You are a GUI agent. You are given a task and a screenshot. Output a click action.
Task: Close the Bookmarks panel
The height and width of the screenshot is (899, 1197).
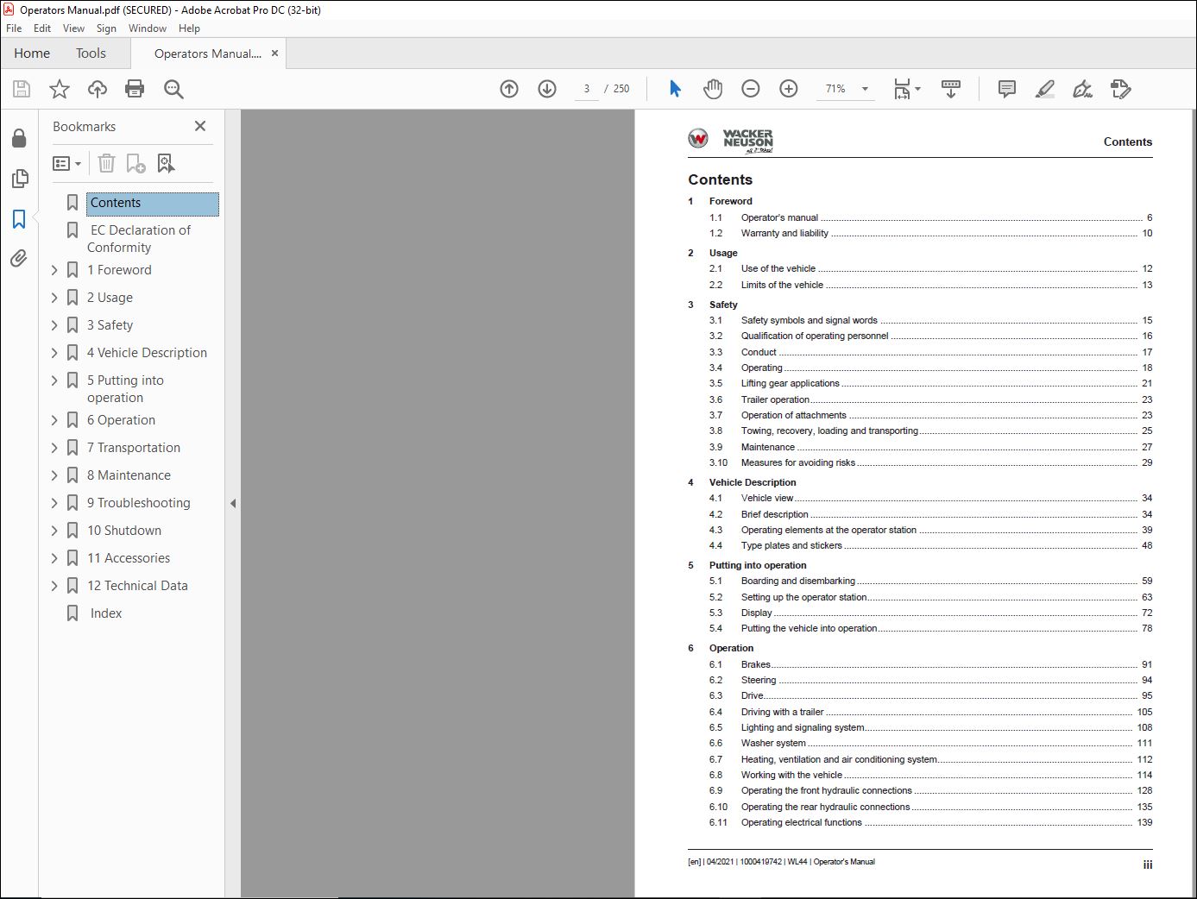click(x=200, y=126)
